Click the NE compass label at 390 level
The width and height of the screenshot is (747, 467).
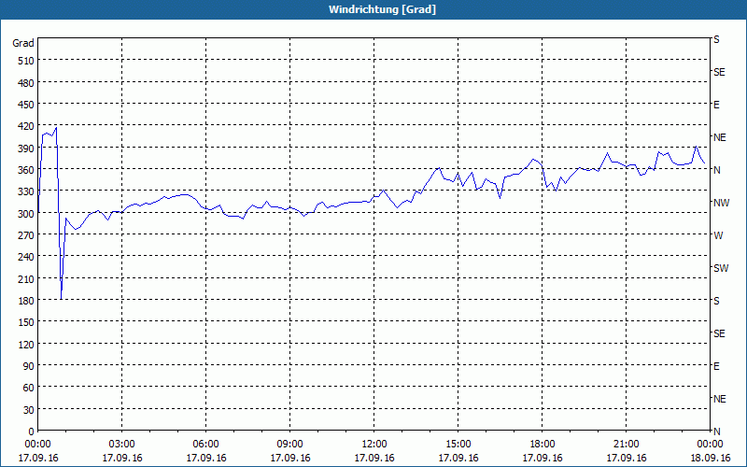[720, 137]
